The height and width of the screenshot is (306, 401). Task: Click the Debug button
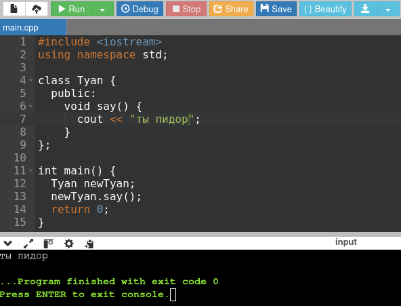coord(140,9)
